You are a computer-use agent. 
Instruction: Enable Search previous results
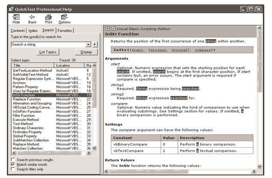coord(13,160)
